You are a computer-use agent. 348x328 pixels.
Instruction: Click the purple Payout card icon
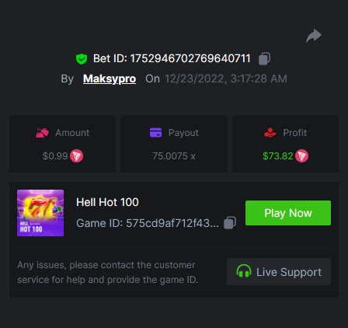(155, 132)
